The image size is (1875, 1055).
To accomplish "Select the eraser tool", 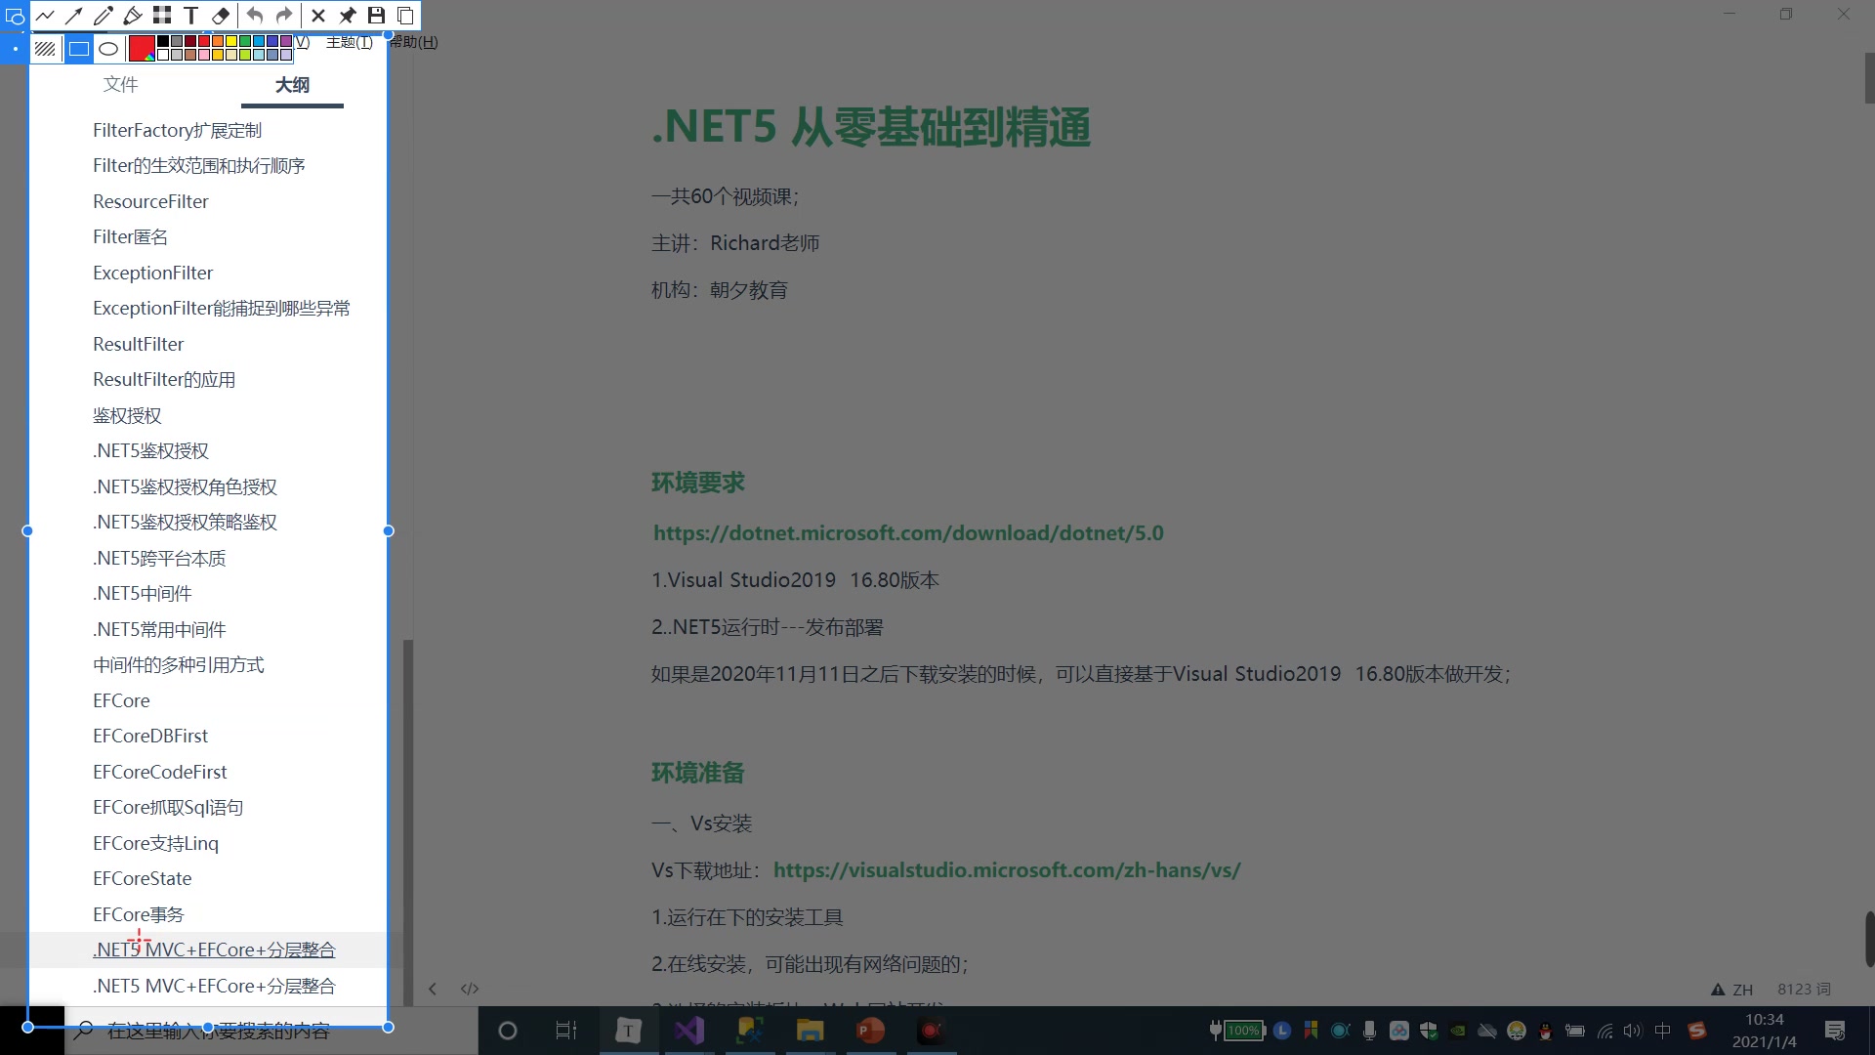I will pyautogui.click(x=221, y=16).
